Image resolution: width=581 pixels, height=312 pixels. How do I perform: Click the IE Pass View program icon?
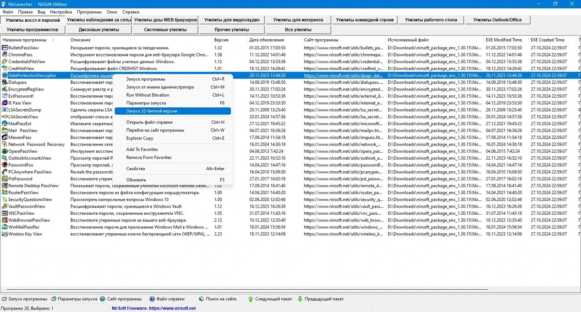tap(4, 103)
